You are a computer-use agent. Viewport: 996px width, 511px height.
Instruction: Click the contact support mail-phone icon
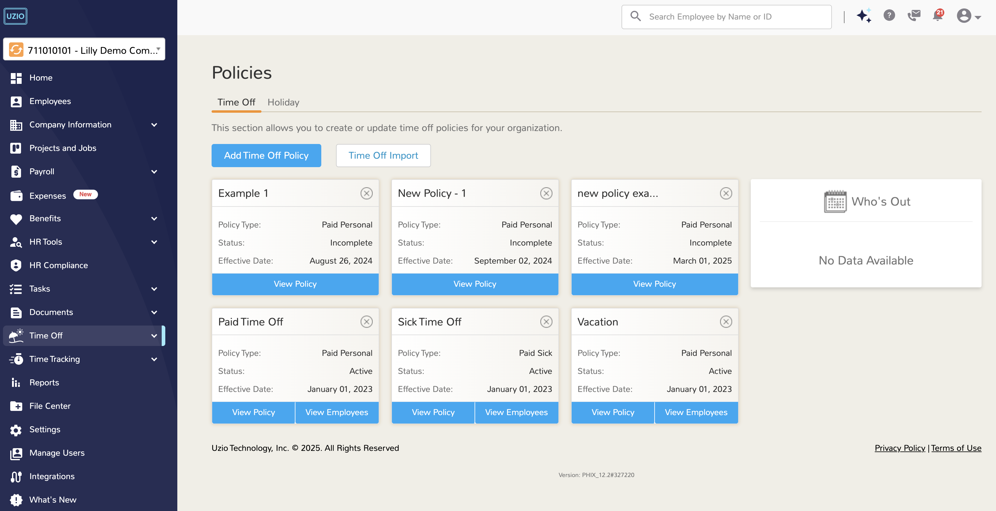(914, 16)
